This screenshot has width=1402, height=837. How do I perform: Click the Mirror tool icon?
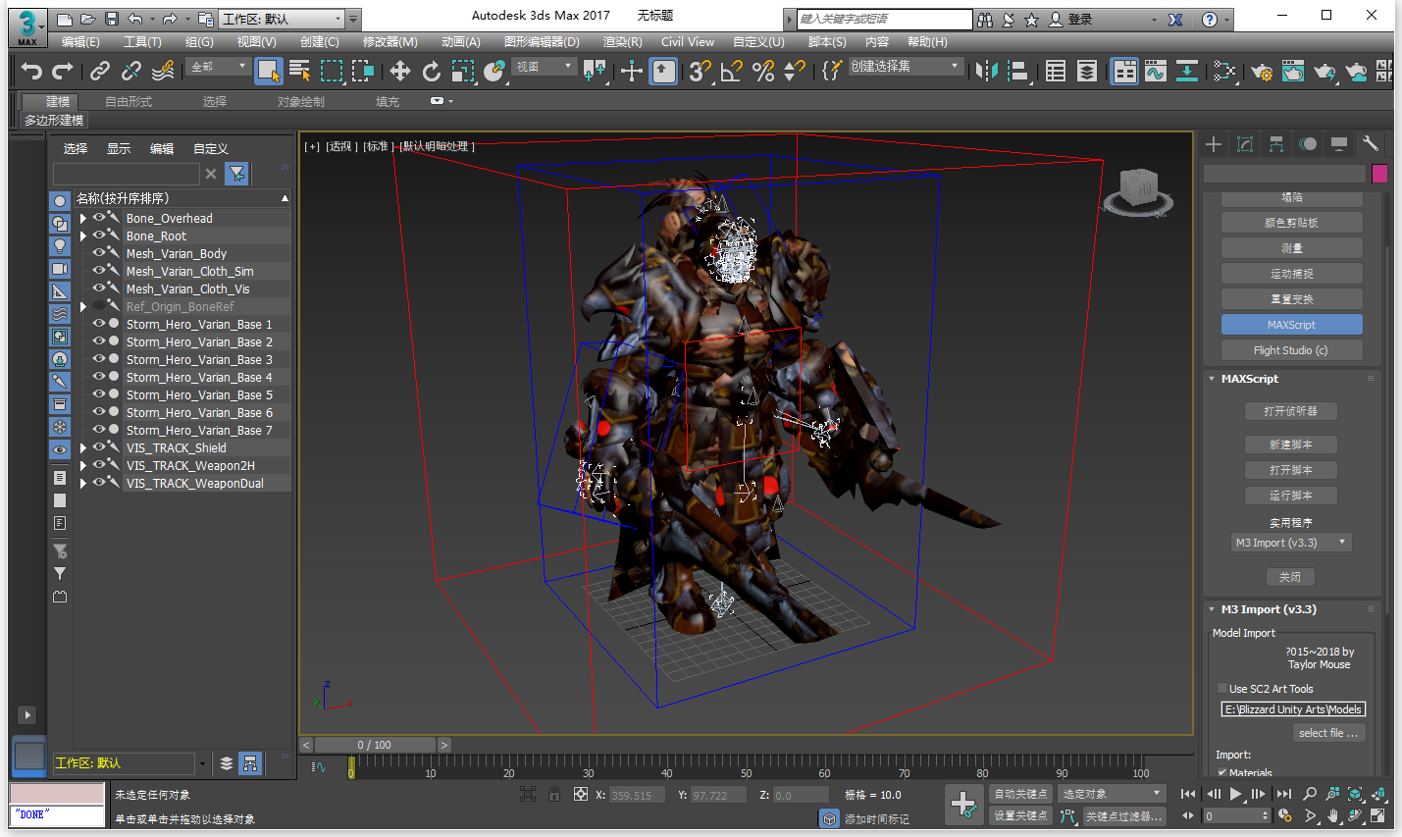(x=987, y=71)
